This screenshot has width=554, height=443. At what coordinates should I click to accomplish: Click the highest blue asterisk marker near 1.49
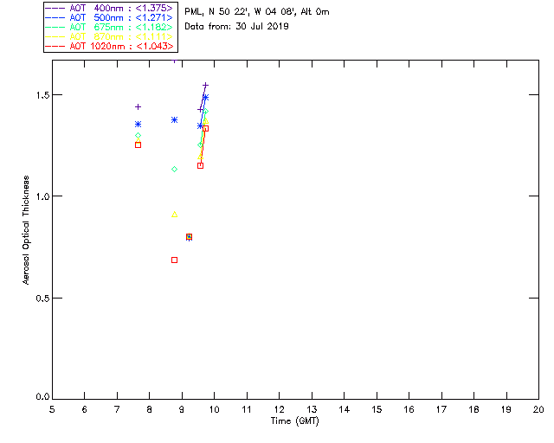[206, 98]
